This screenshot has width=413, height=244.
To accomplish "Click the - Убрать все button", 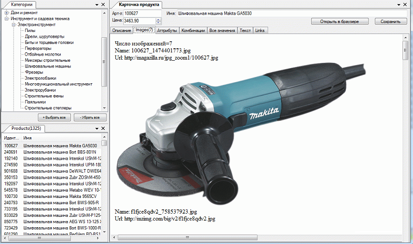I will point(90,117).
